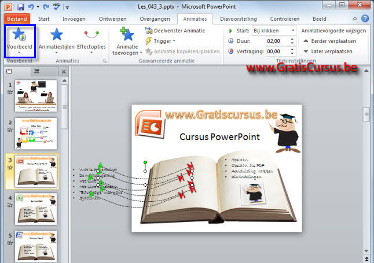Click Animatie kopiëren/plakken

[x=182, y=51]
